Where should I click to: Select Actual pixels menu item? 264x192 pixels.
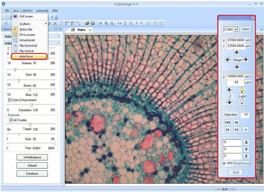point(30,40)
